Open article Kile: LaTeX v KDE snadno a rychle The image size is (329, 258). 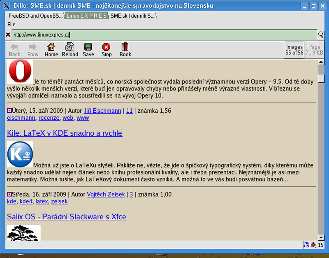coord(65,133)
